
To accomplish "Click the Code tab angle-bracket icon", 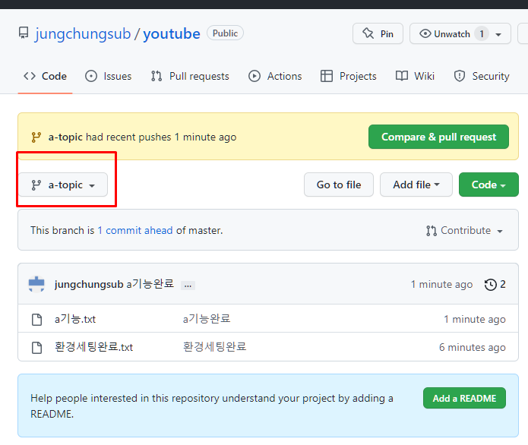I will (x=30, y=76).
